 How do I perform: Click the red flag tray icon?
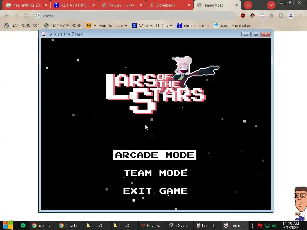pyautogui.click(x=260, y=226)
